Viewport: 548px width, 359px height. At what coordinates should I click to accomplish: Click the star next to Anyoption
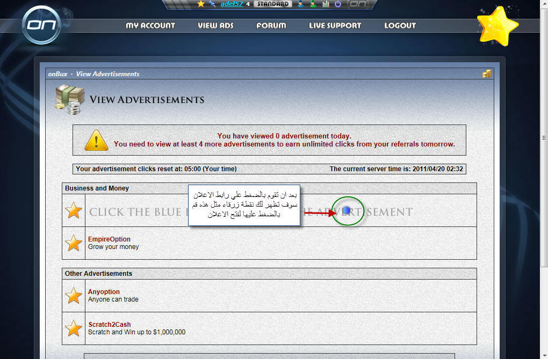point(74,296)
